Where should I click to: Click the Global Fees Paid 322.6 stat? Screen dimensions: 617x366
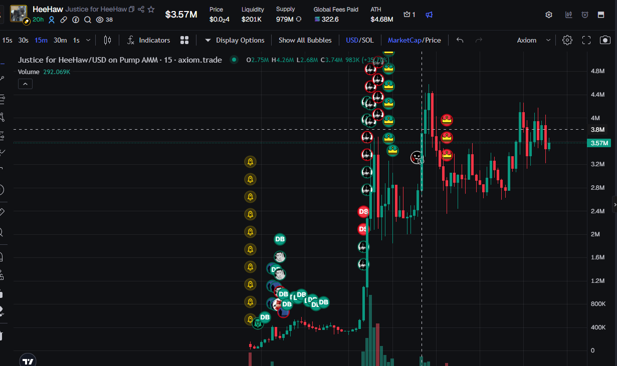[x=336, y=15]
